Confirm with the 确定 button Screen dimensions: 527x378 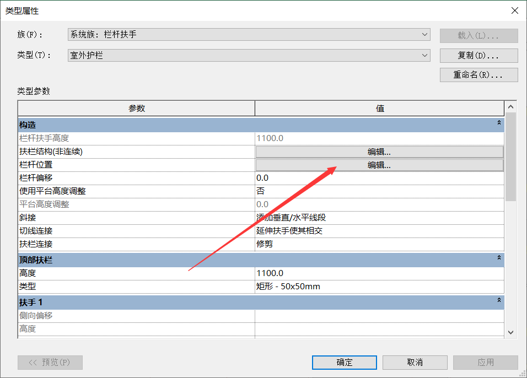click(x=345, y=362)
